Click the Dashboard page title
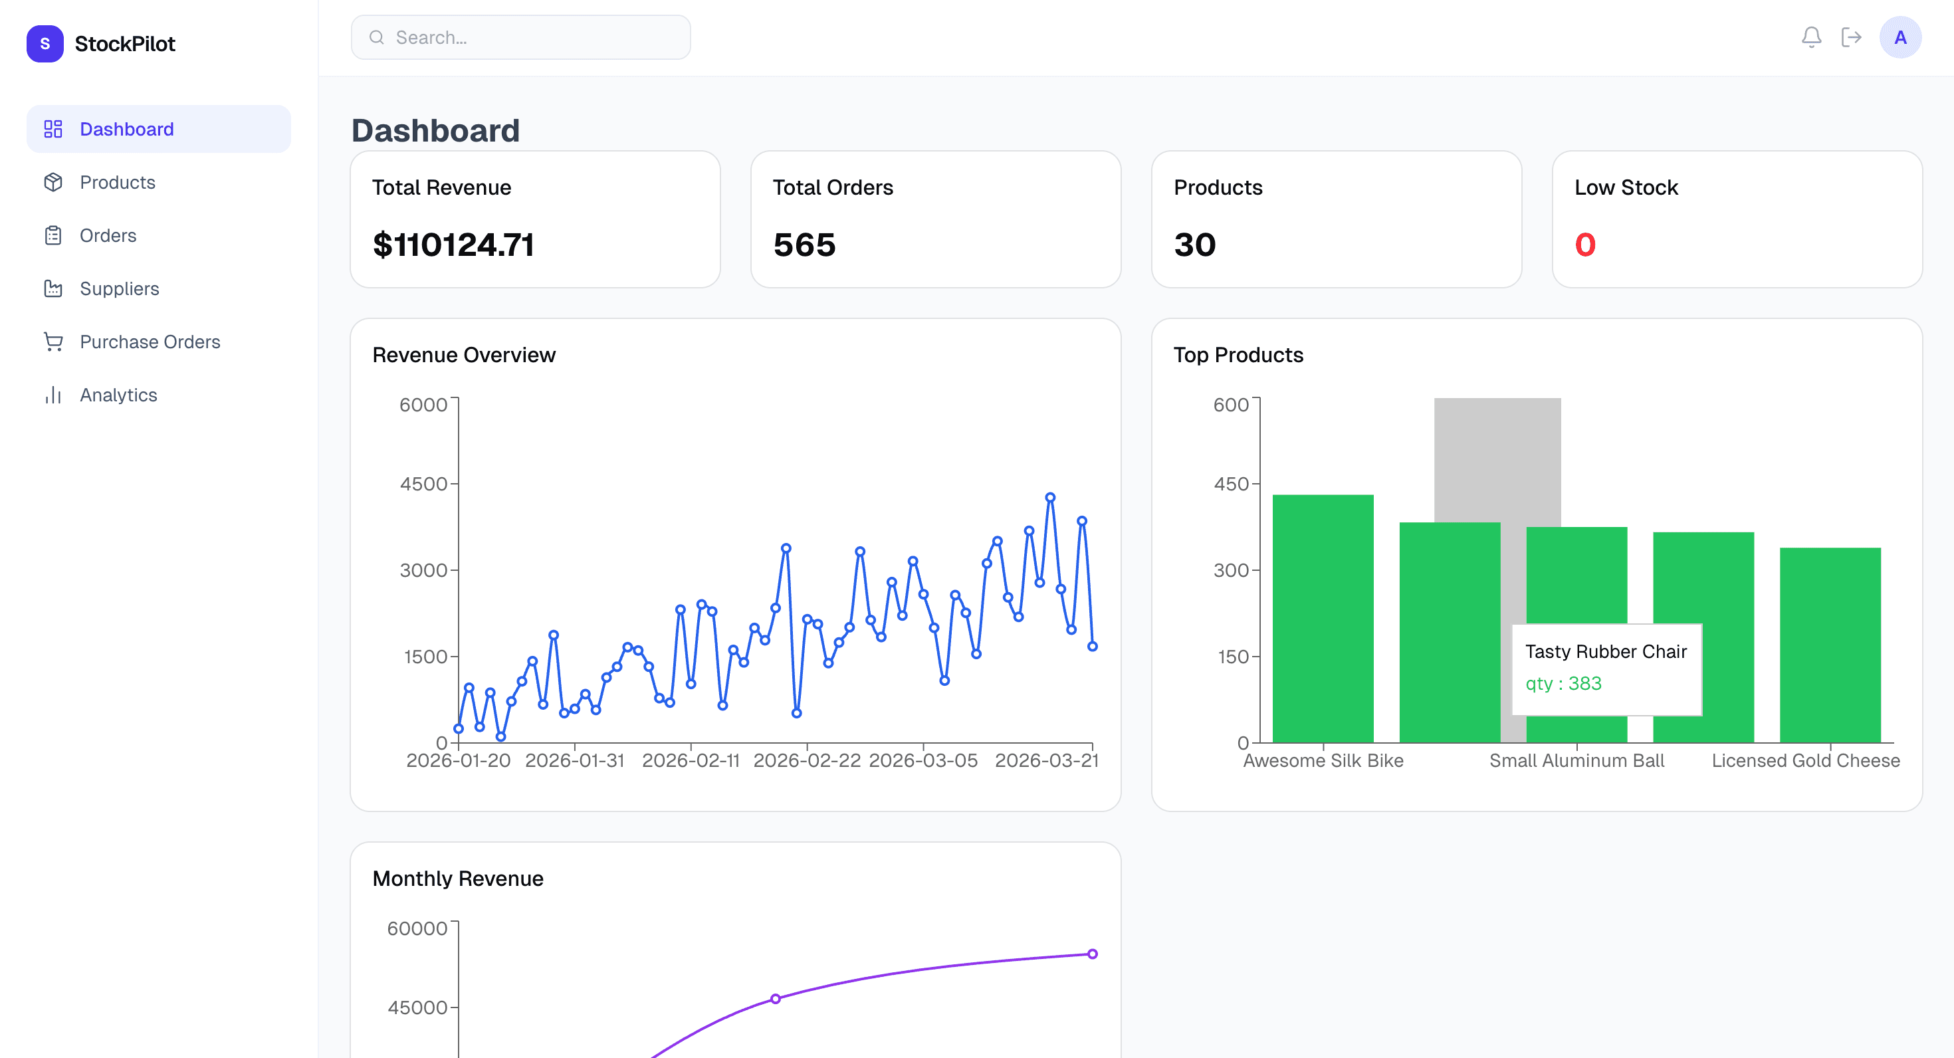 435,130
